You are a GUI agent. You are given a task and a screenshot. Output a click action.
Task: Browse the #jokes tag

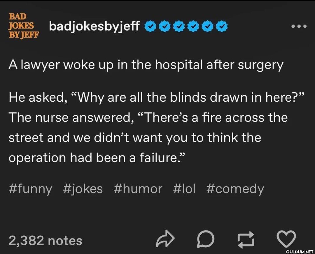pyautogui.click(x=83, y=189)
